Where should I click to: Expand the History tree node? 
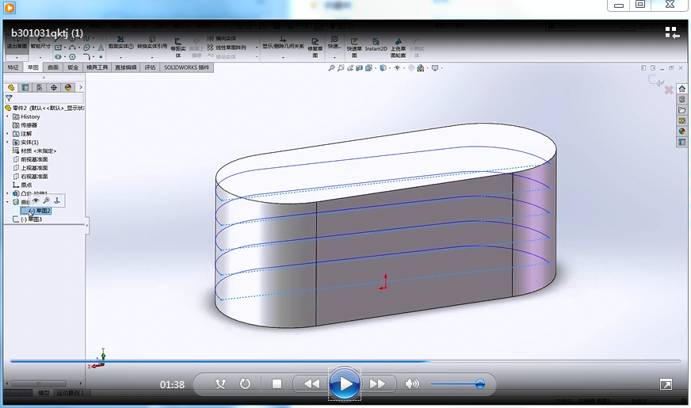[7, 116]
